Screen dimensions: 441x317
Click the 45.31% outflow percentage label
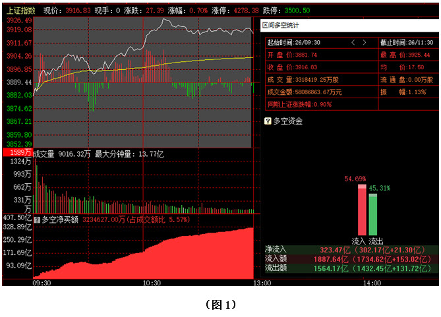pyautogui.click(x=380, y=188)
